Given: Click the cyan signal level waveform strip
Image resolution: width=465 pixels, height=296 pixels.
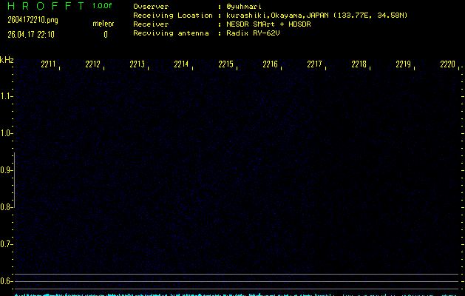Looking at the screenshot, I should (x=237, y=295).
